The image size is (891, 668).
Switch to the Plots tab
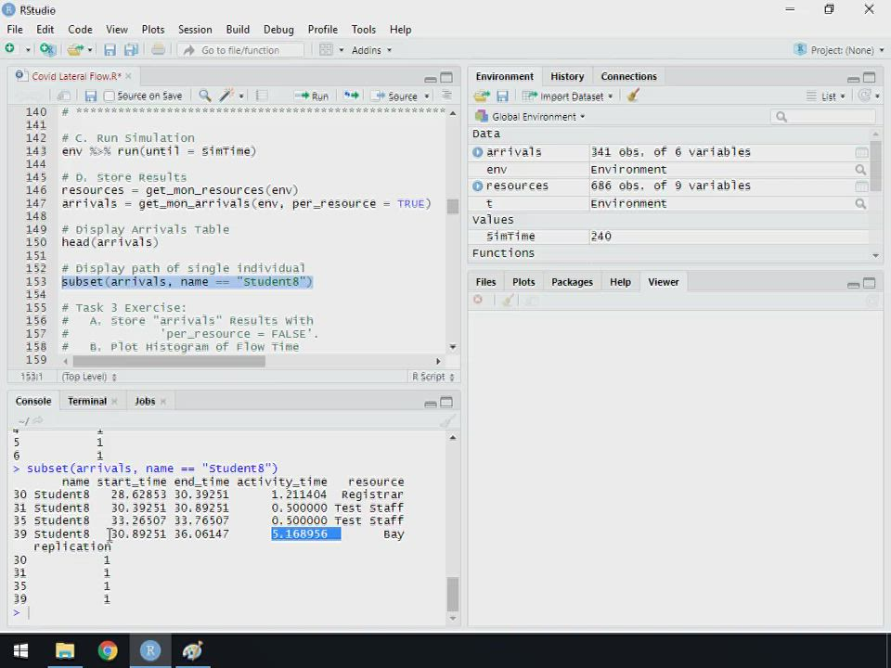click(x=523, y=282)
